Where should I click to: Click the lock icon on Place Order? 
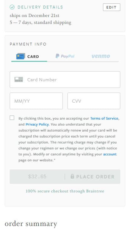click(72, 176)
